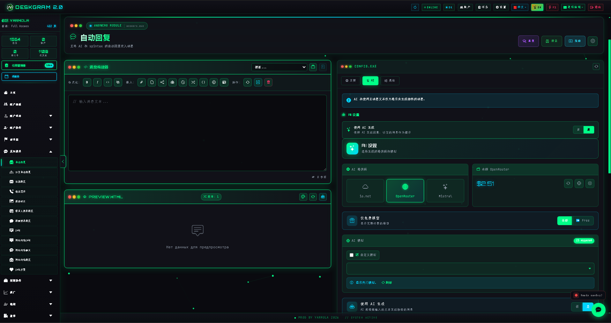
Task: Open the third tab with the sliders icon in CONFIG.EXE
Action: point(390,81)
